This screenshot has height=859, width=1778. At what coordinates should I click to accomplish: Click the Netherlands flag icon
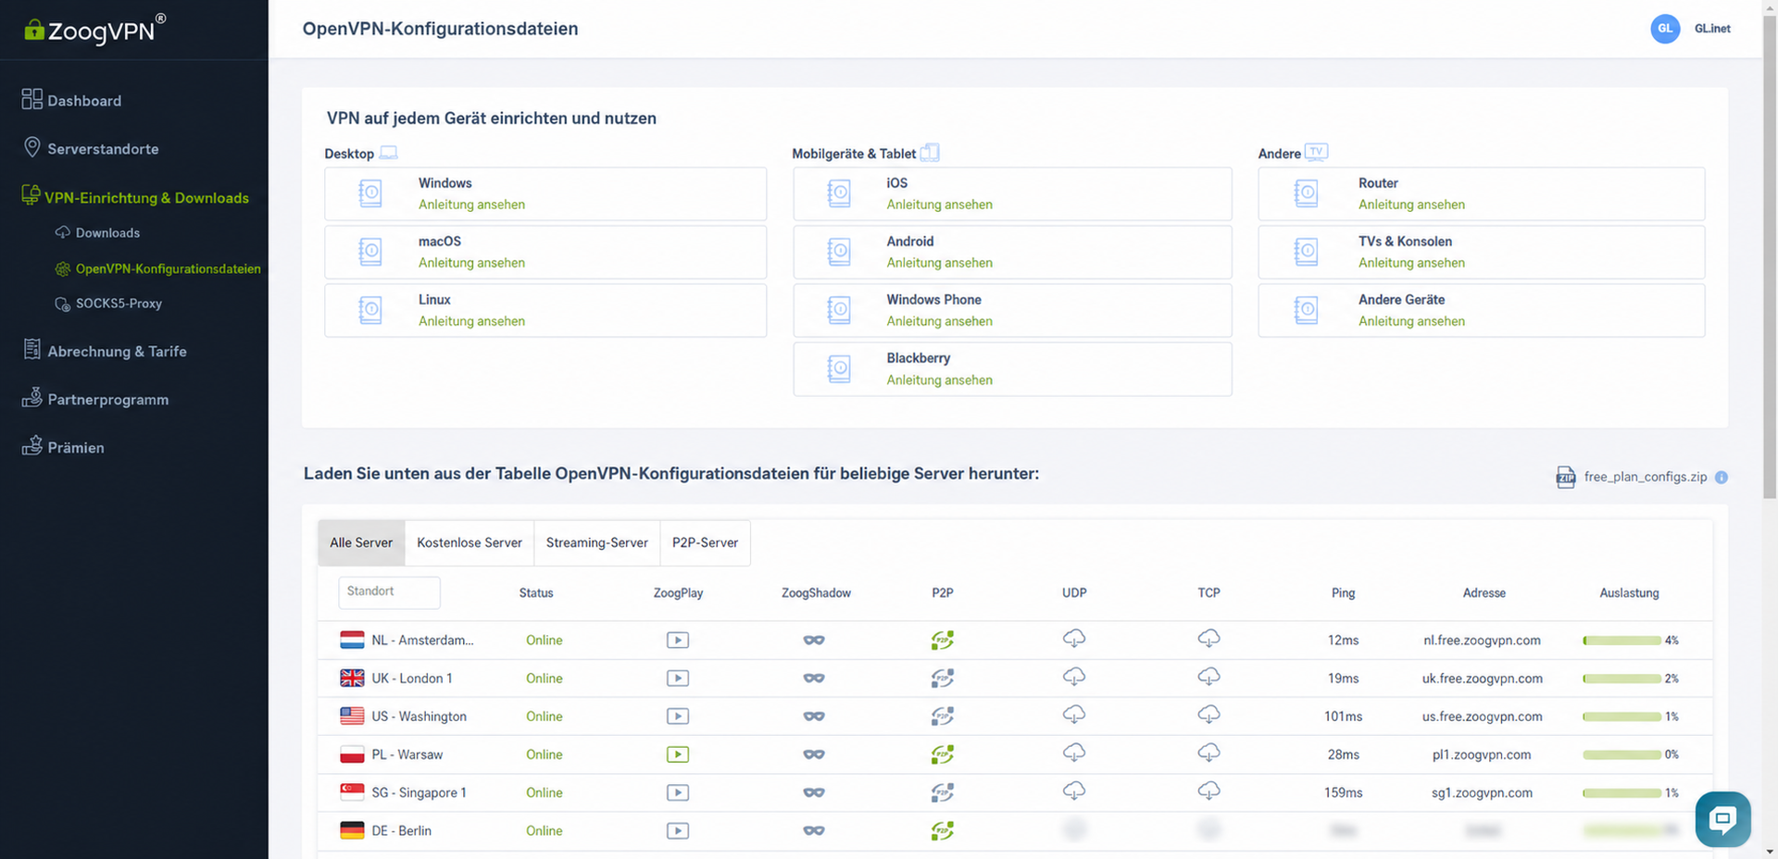tap(352, 640)
